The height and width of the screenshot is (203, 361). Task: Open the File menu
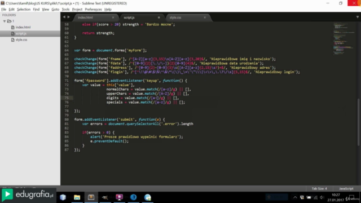(4, 10)
